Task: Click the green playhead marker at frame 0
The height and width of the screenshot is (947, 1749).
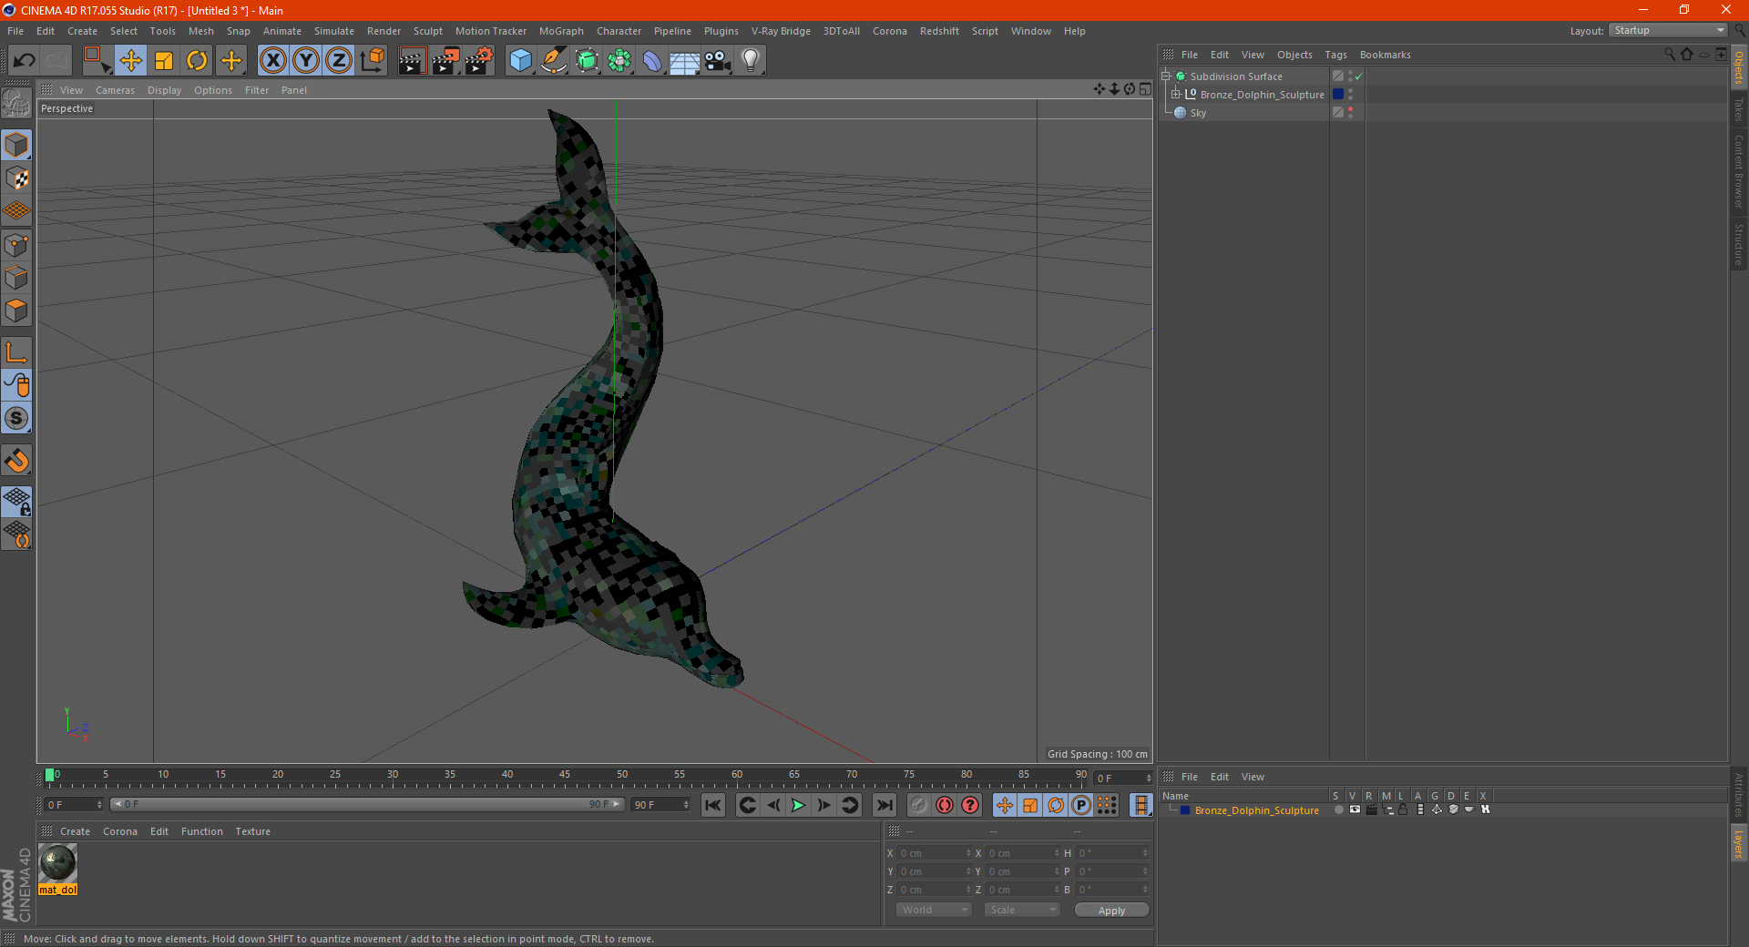Action: pyautogui.click(x=49, y=775)
